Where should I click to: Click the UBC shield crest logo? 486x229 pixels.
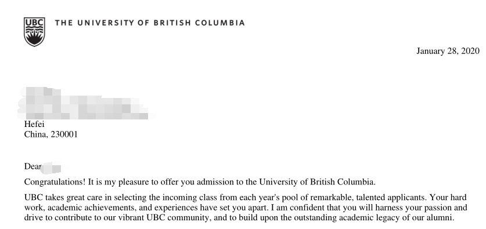pyautogui.click(x=34, y=32)
